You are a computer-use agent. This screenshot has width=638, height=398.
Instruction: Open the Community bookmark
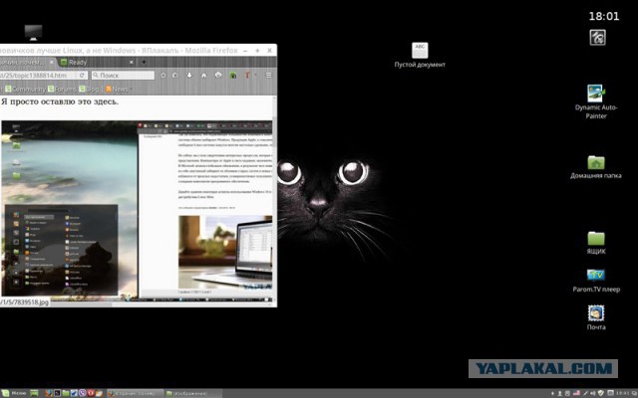coord(25,89)
